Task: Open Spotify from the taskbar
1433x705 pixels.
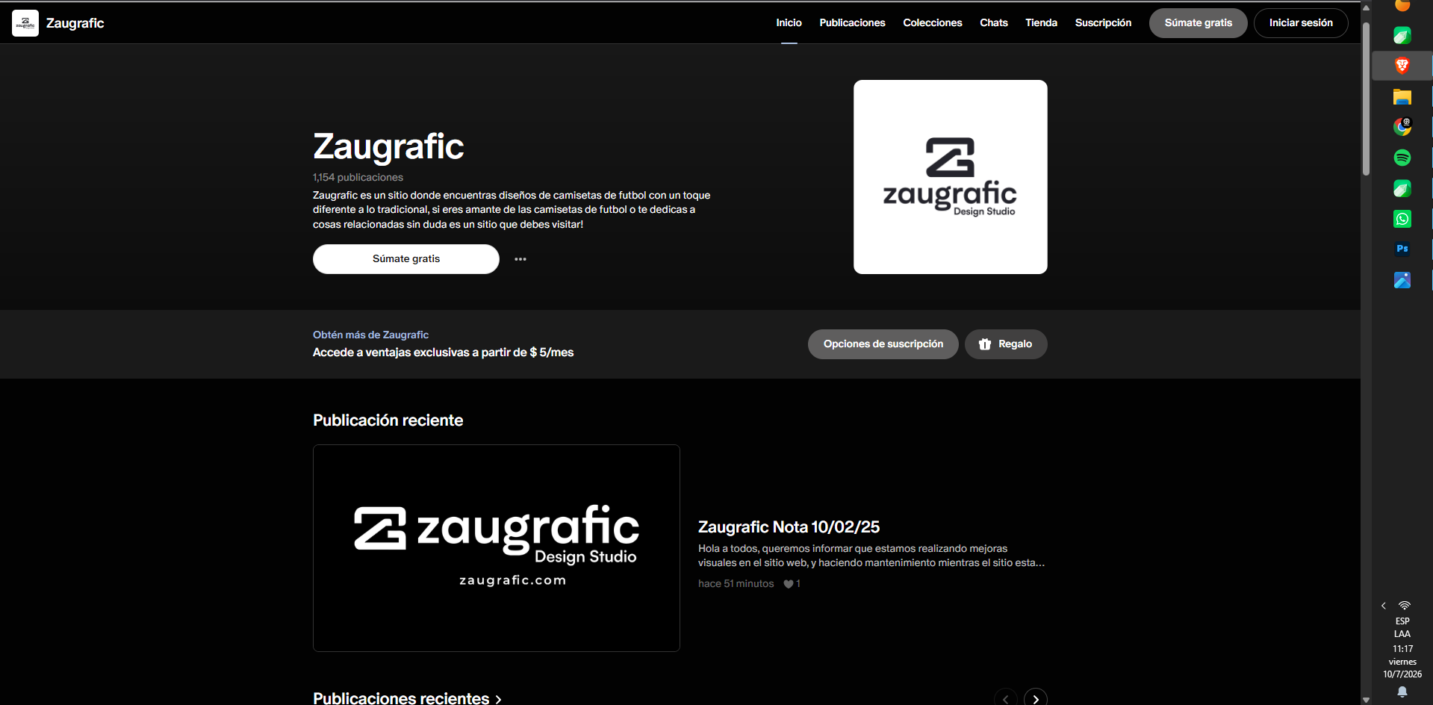Action: [x=1402, y=158]
